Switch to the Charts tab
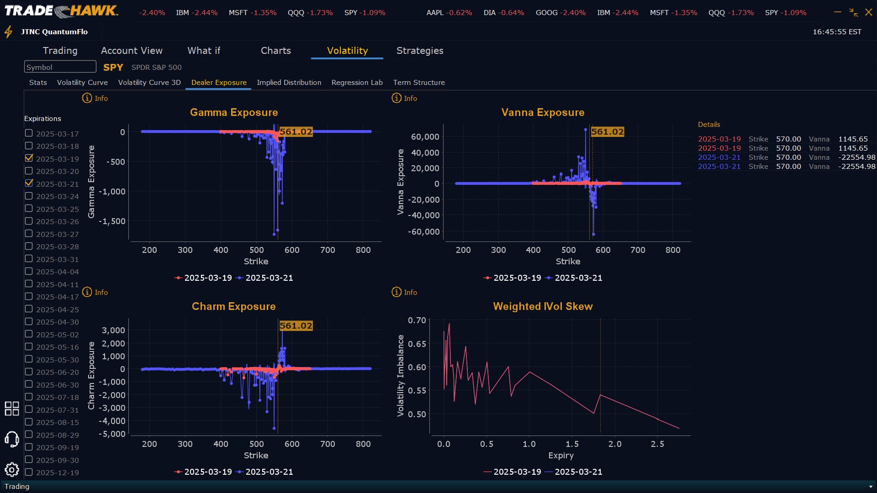The image size is (877, 493). coord(275,51)
